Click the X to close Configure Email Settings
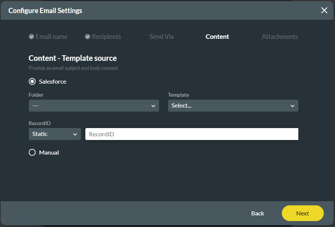Viewport: 335px width, 227px height. (324, 10)
